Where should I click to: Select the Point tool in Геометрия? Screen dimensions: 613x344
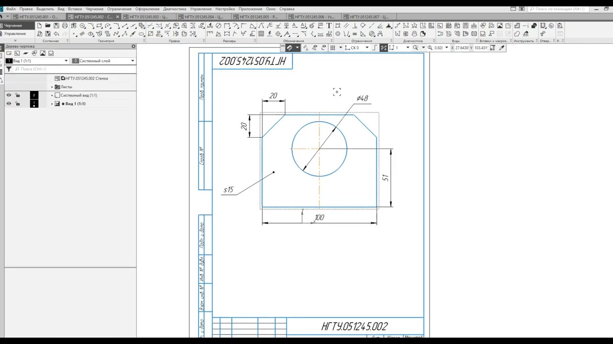(74, 34)
